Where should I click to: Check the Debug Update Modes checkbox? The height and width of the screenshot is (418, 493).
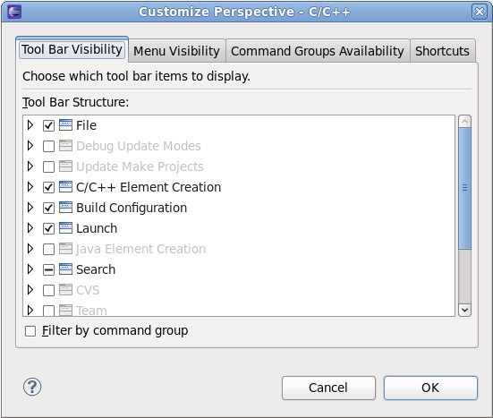[x=48, y=146]
